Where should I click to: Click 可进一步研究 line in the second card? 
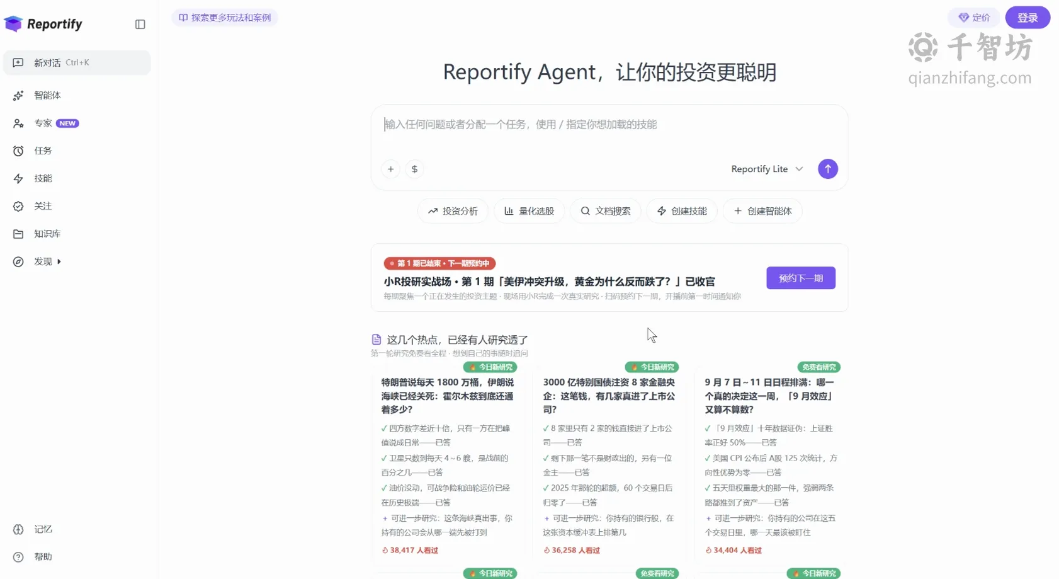pos(609,525)
